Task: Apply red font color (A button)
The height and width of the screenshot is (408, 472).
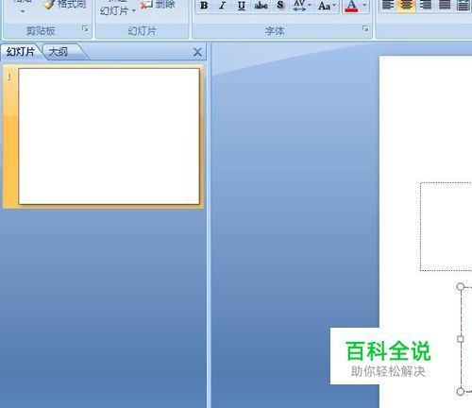Action: point(351,6)
